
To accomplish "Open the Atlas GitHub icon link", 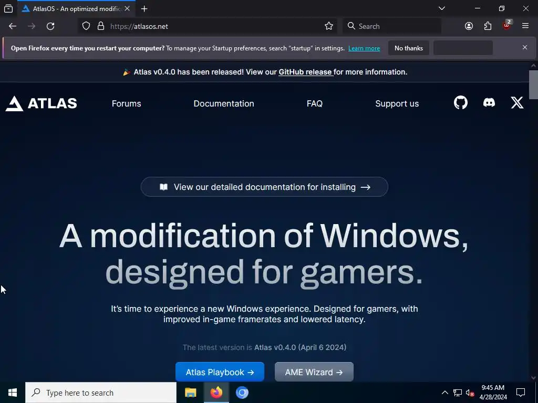I will click(x=460, y=103).
